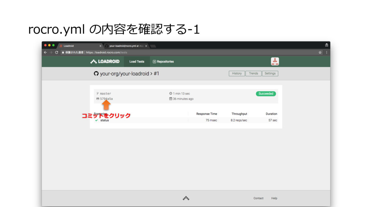Open the Load Tests menu item
368x207 pixels.
pos(137,61)
